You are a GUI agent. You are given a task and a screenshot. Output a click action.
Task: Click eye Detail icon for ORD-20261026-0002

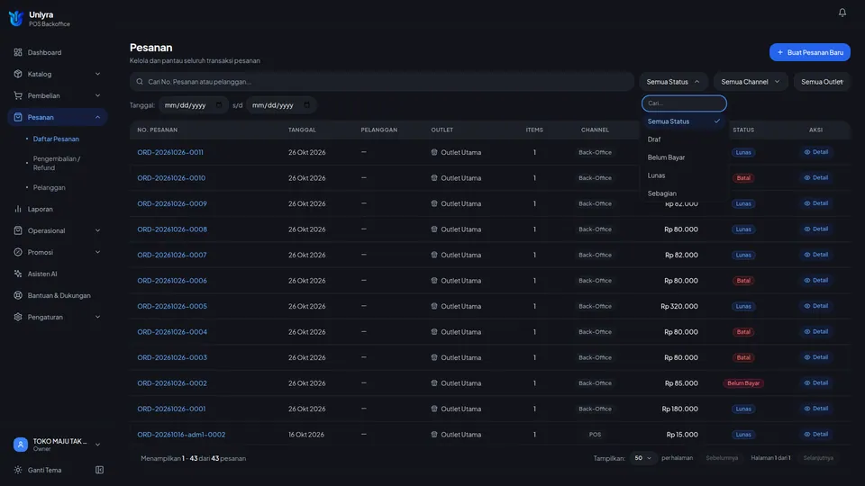point(807,383)
